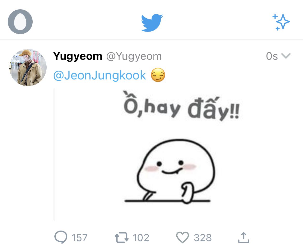Click the sparkle timeline settings icon

(x=281, y=22)
